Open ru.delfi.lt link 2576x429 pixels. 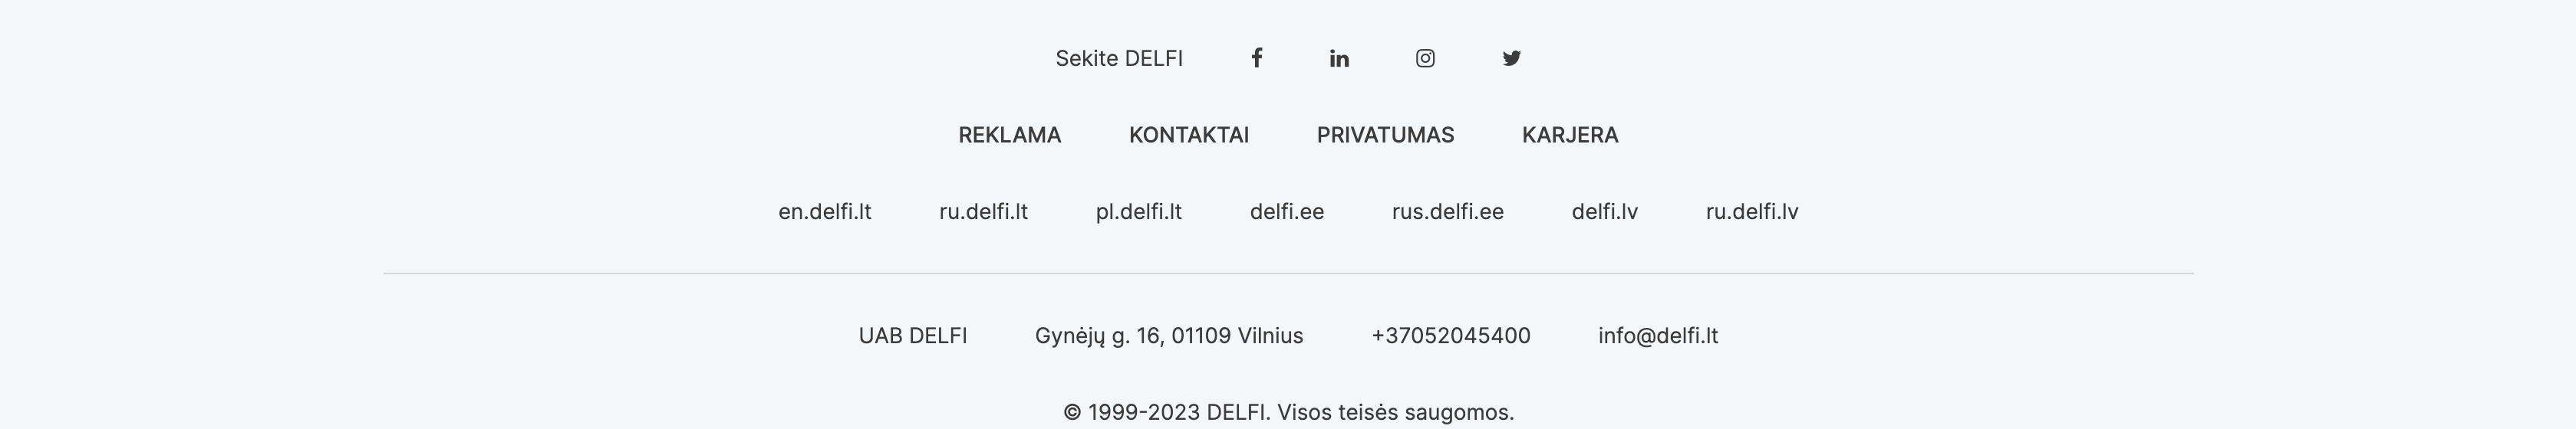[x=983, y=211]
